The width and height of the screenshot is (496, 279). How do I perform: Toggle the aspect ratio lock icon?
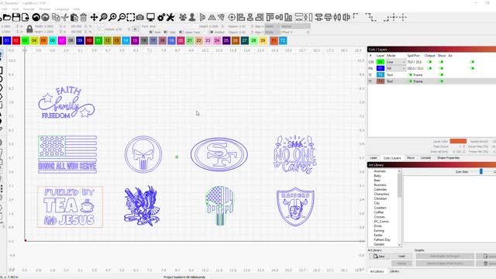click(x=29, y=29)
